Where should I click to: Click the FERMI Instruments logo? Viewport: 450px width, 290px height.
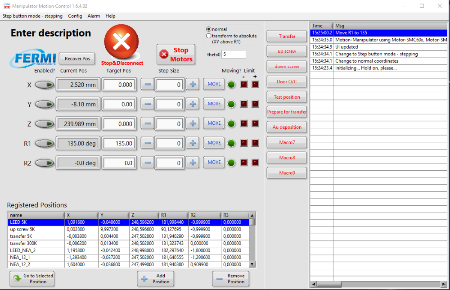[35, 59]
